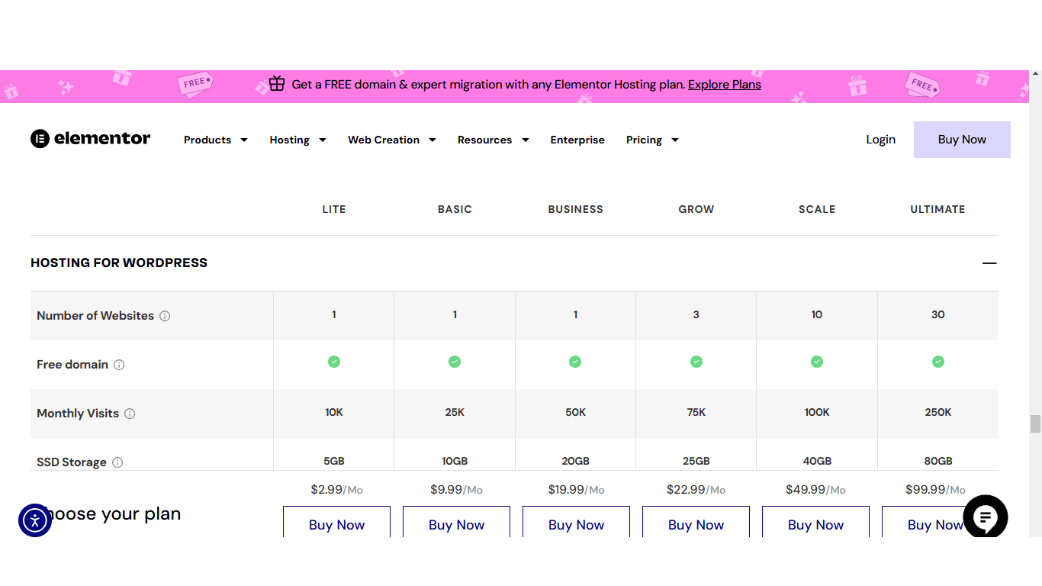Click Free domain checkmark under Basic
This screenshot has width=1042, height=586.
click(455, 362)
